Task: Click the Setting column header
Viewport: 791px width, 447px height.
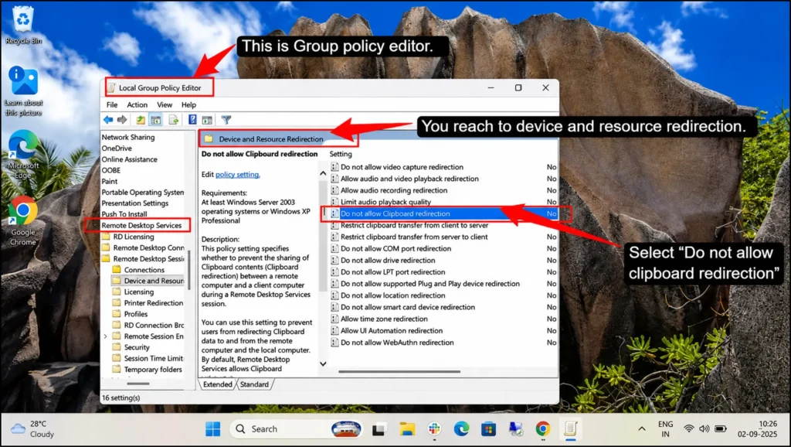Action: coord(341,154)
